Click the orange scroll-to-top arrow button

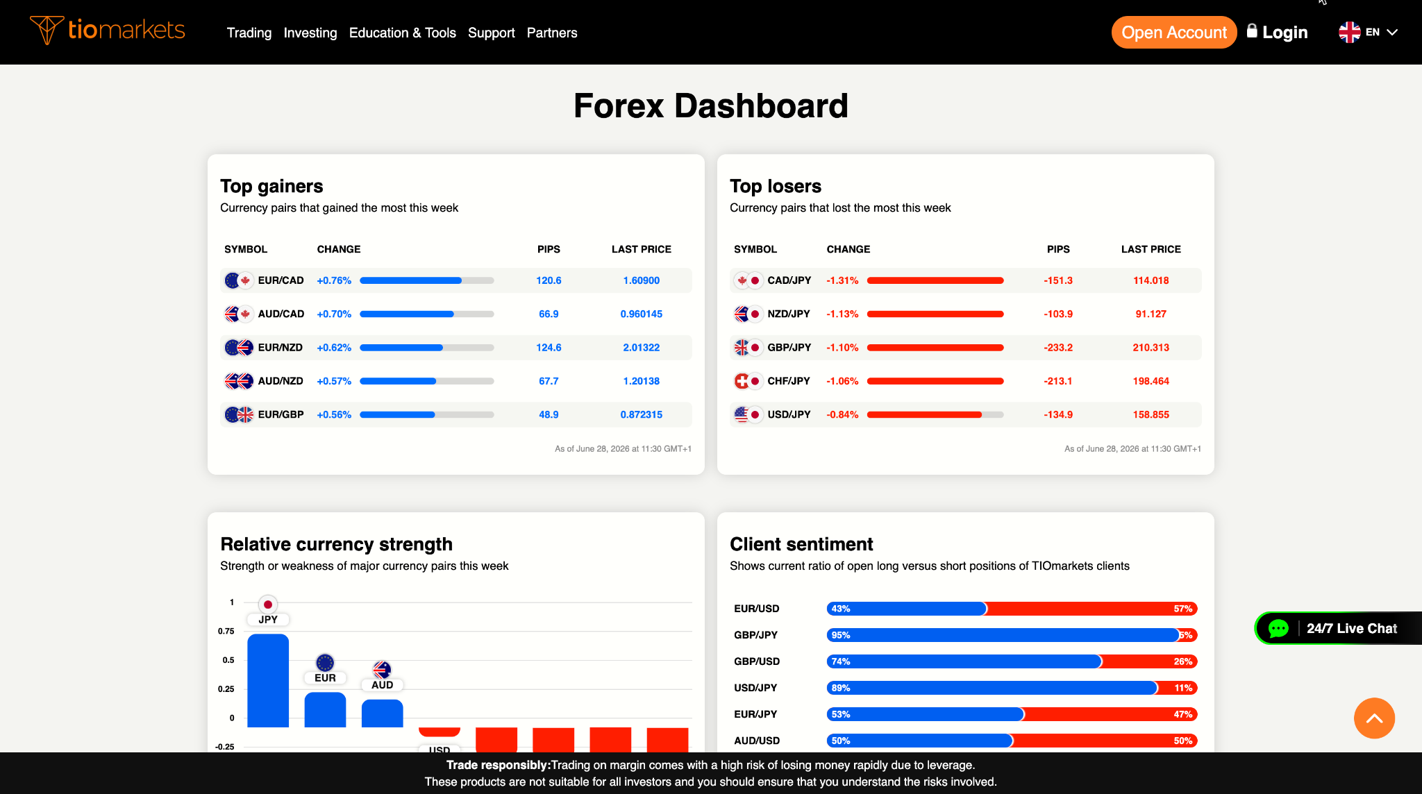pyautogui.click(x=1374, y=718)
